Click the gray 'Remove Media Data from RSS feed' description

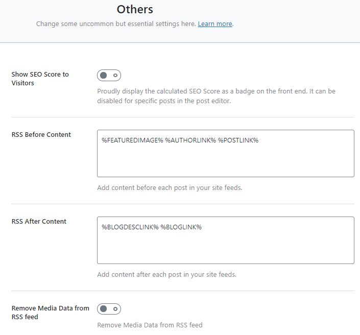[150, 325]
